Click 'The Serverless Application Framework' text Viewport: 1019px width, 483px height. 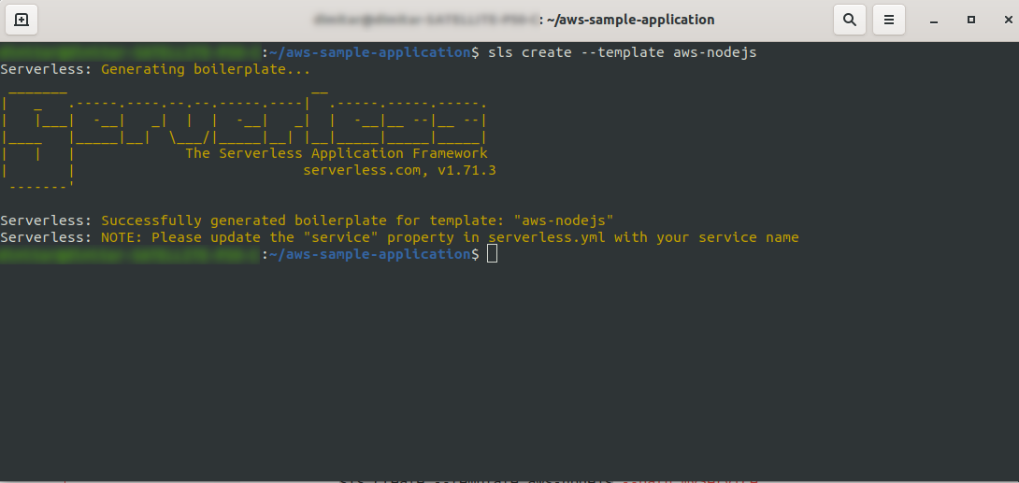point(337,153)
